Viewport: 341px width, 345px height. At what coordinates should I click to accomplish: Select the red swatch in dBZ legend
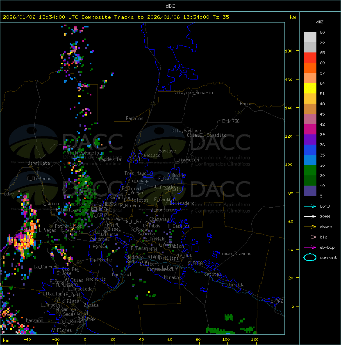(310, 57)
